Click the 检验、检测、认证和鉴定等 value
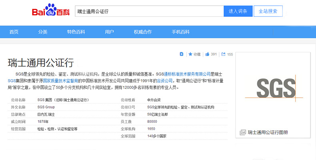Viewport: 316px width, 160px height. coord(57,129)
